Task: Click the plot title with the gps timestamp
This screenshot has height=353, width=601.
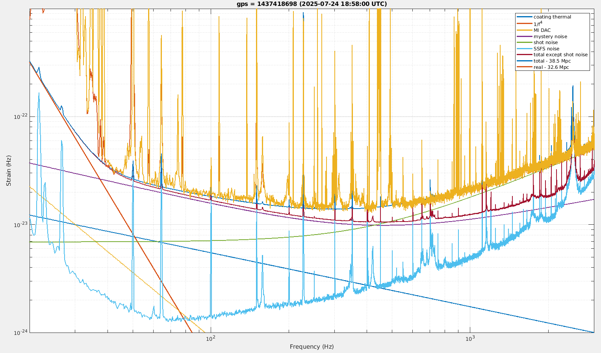Action: (x=312, y=4)
